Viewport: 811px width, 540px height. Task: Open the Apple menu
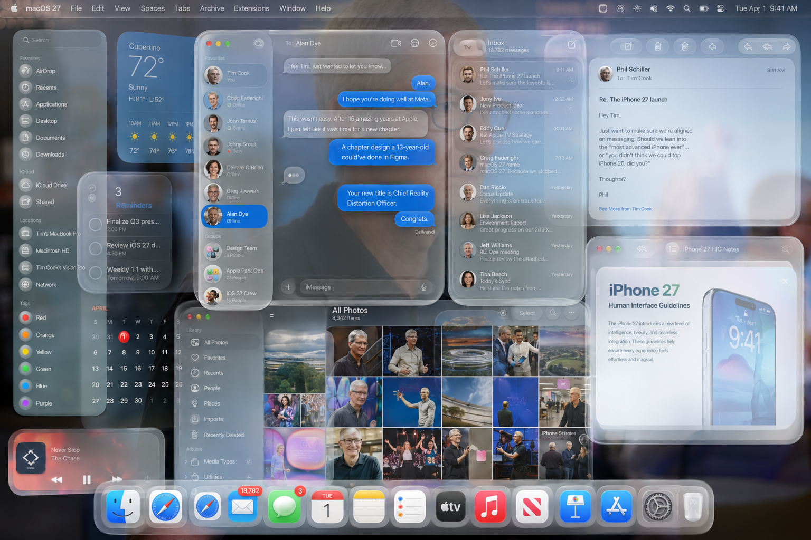point(14,8)
